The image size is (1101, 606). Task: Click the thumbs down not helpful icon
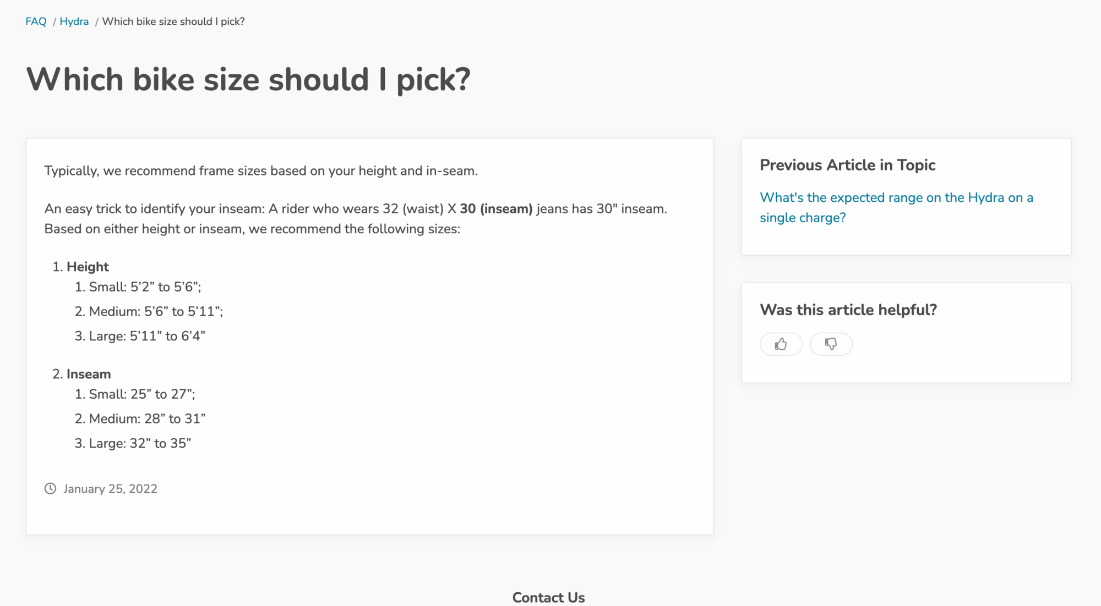[x=831, y=344]
